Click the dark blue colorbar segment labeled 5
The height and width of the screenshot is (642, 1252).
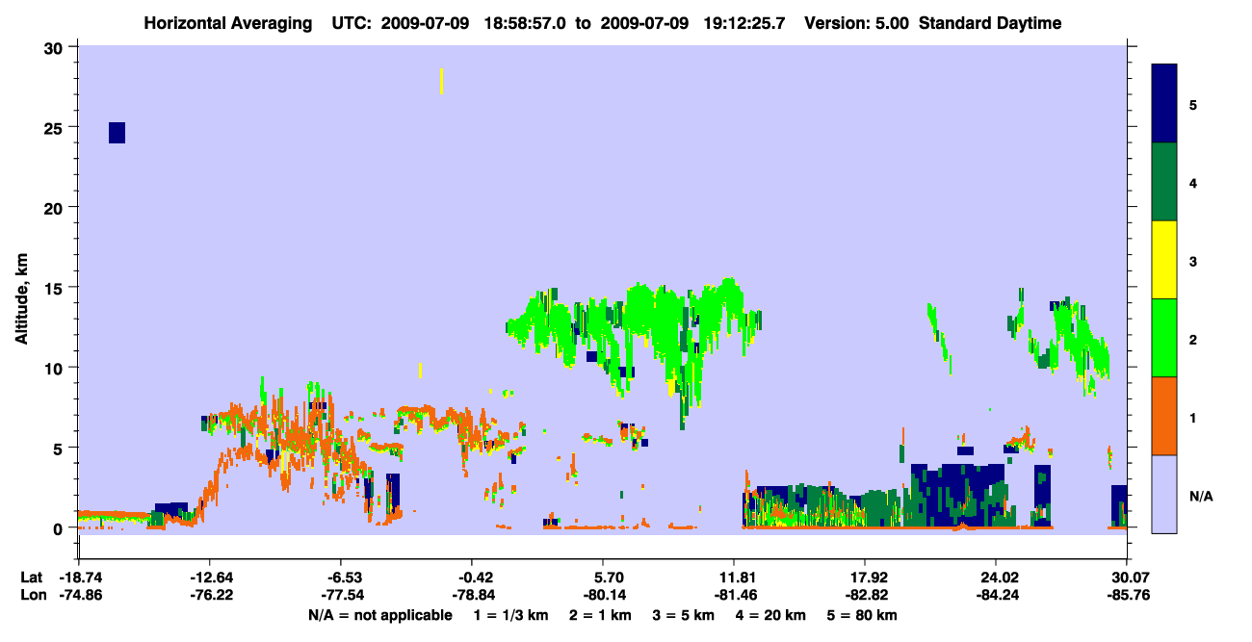[1164, 104]
